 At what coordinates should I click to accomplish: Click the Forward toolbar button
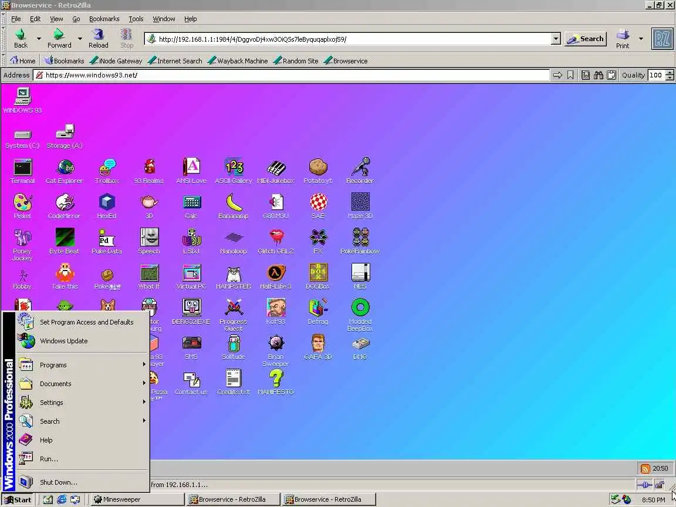[x=59, y=38]
